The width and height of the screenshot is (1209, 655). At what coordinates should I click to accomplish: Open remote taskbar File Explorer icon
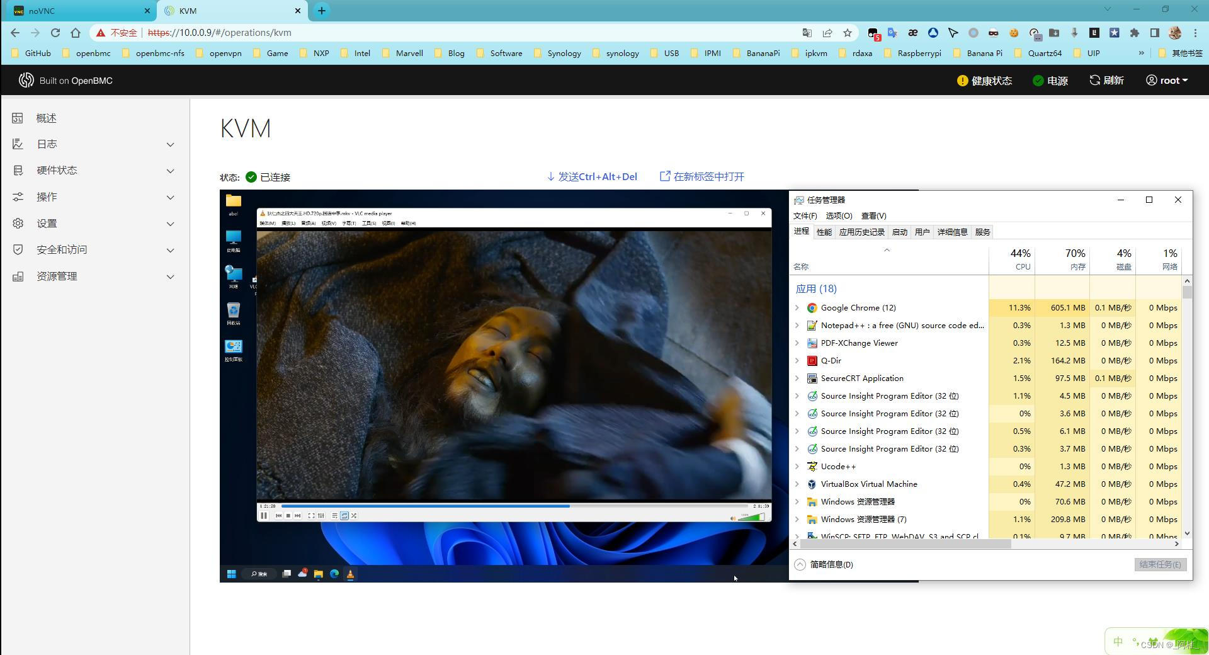pos(319,574)
